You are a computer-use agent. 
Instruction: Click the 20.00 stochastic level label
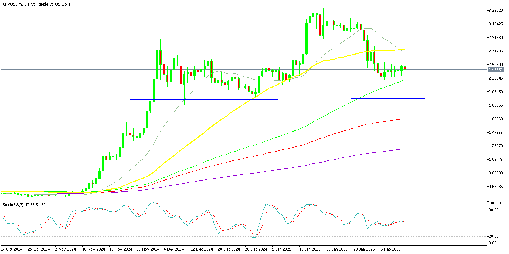493,236
